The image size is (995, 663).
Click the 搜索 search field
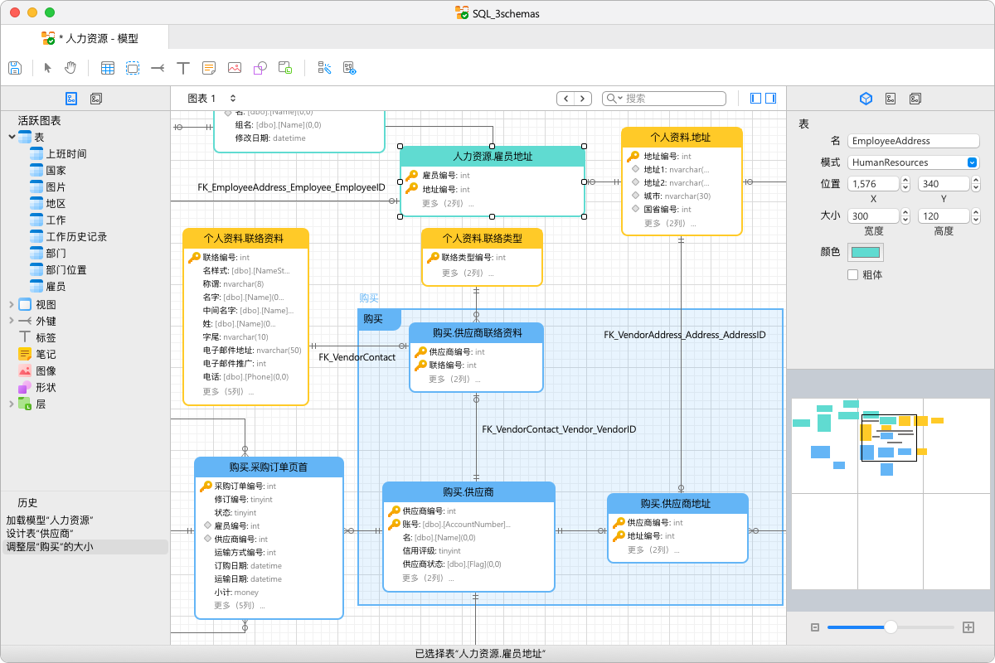click(666, 99)
